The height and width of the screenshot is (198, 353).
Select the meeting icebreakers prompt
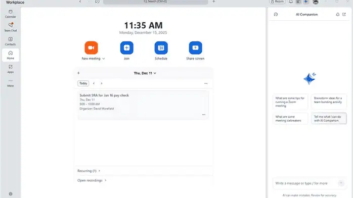(x=290, y=118)
